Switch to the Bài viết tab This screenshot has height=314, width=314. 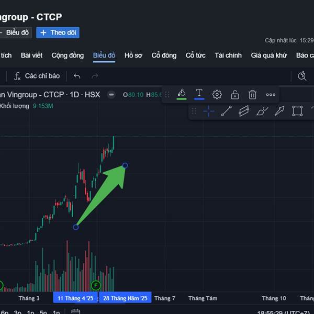pos(31,55)
